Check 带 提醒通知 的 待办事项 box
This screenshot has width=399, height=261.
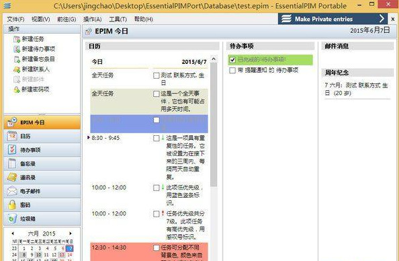click(x=232, y=71)
